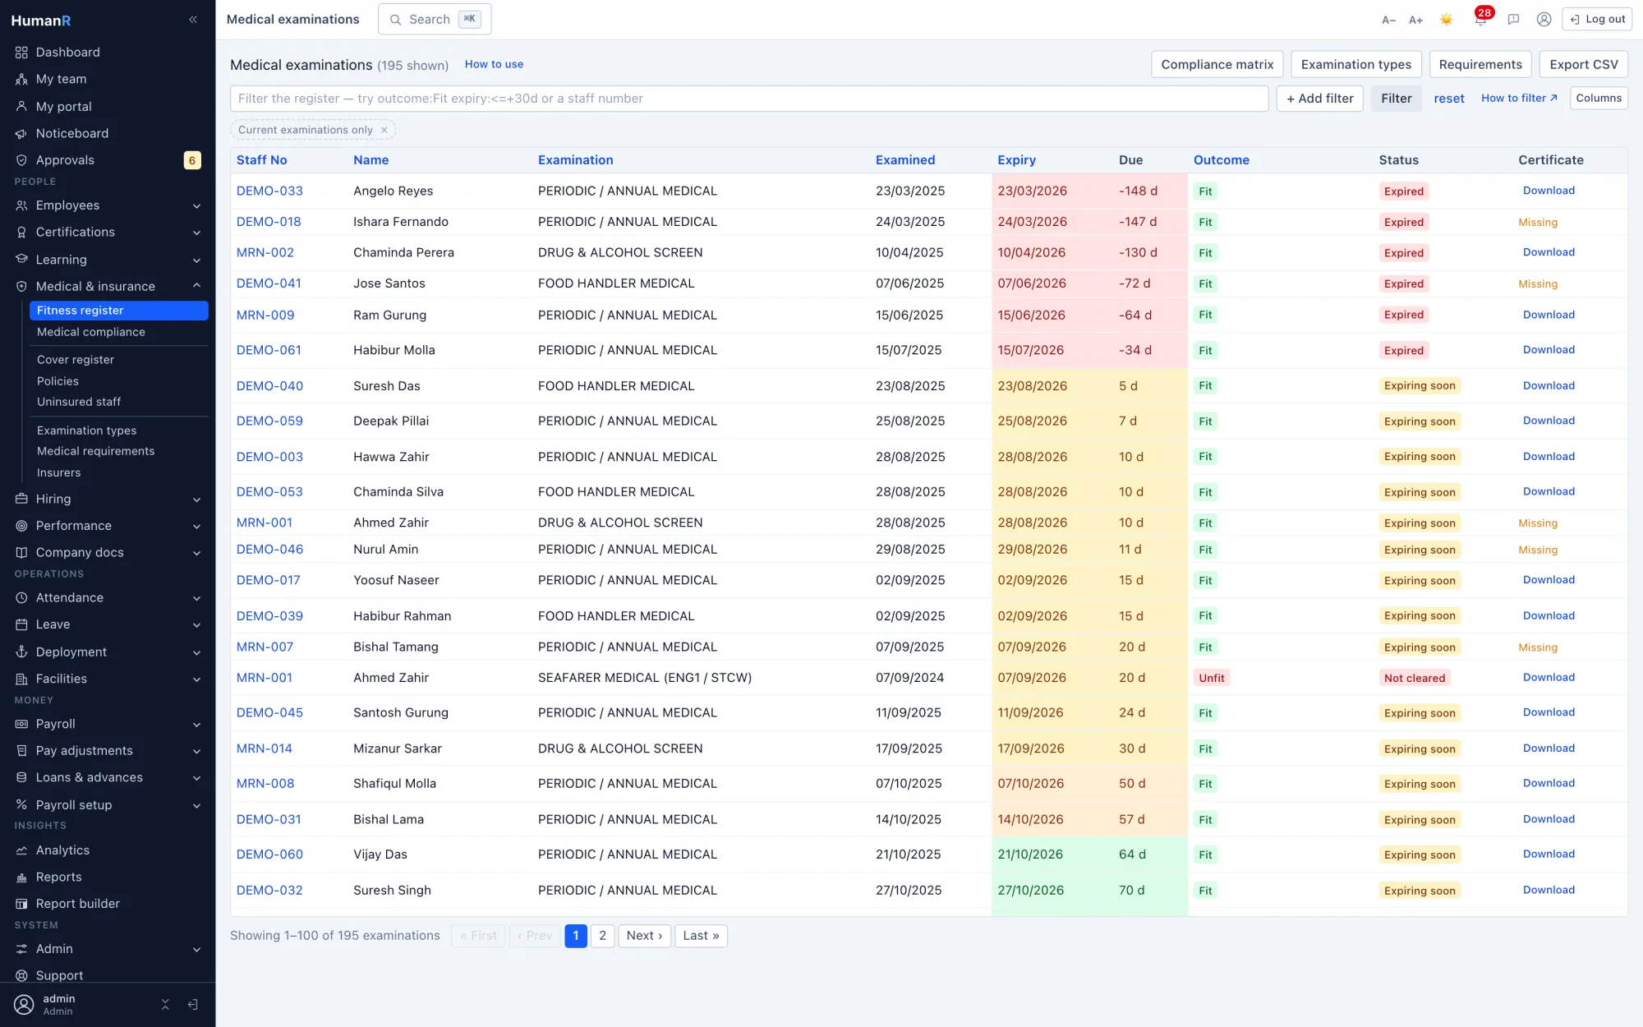Remove the 'Current examinations only' filter chip
This screenshot has width=1643, height=1027.
384,130
